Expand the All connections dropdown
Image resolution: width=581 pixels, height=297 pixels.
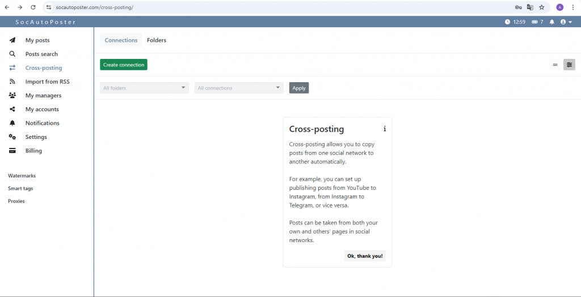point(239,88)
